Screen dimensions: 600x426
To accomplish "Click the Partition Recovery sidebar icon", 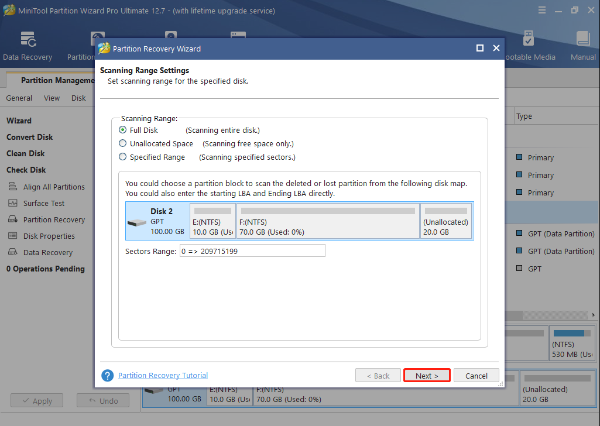I will click(13, 219).
